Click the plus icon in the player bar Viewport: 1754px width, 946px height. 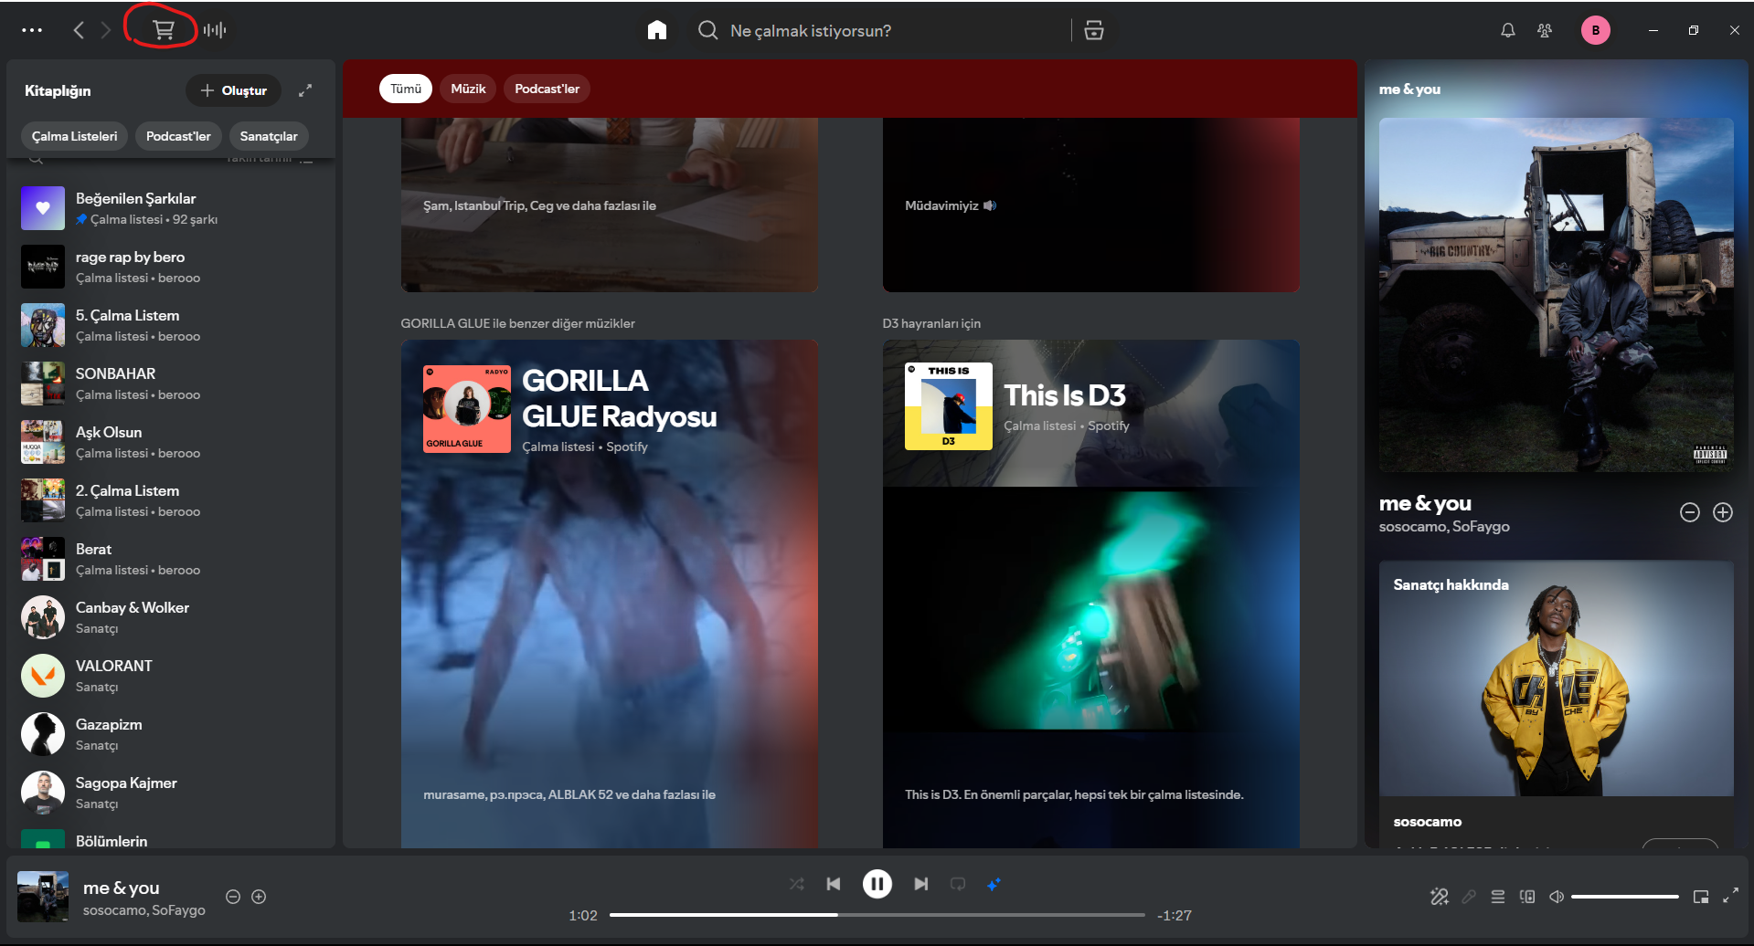tap(259, 897)
